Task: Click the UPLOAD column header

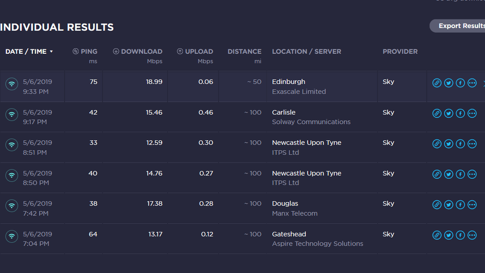Action: coord(195,51)
